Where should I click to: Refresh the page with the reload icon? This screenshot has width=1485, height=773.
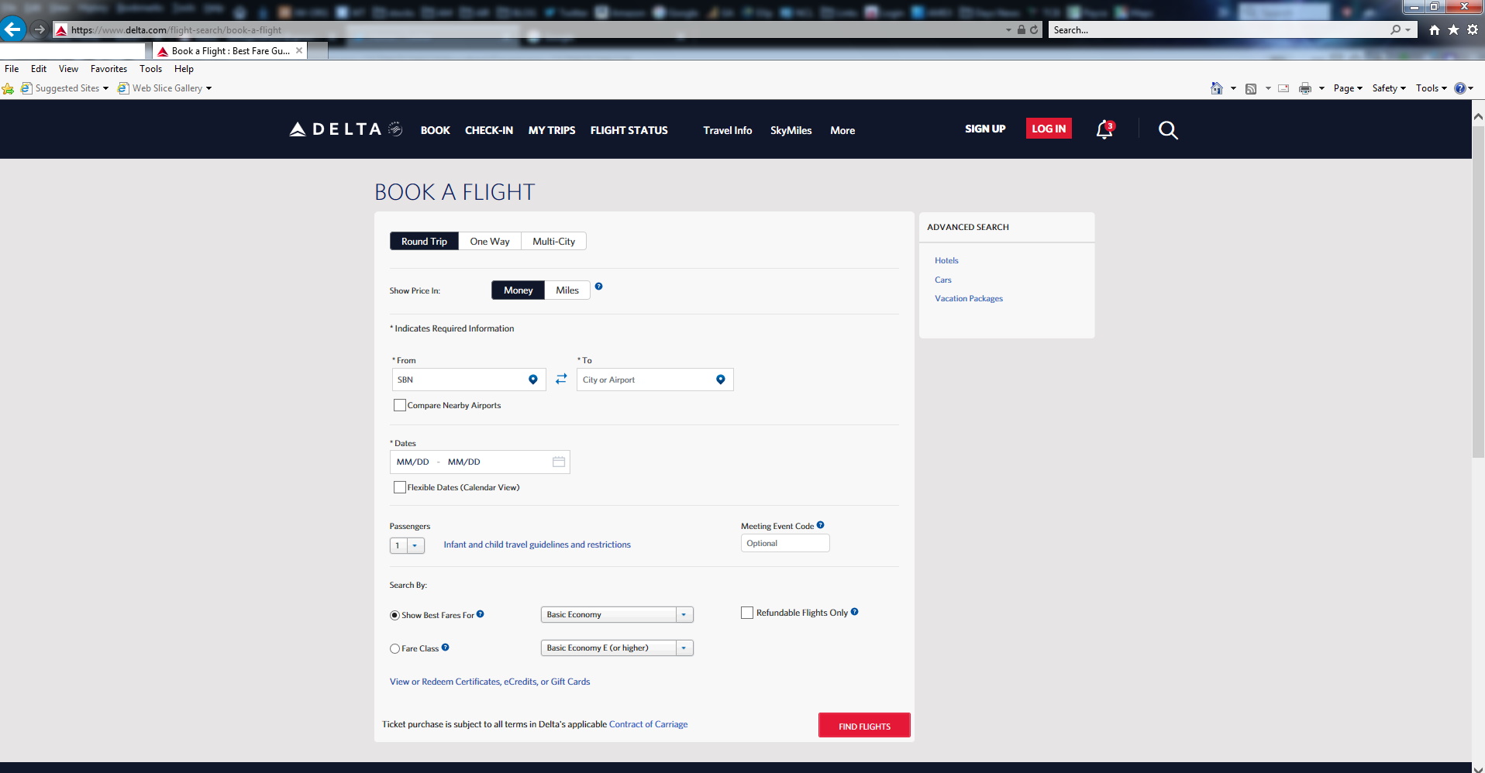1033,29
